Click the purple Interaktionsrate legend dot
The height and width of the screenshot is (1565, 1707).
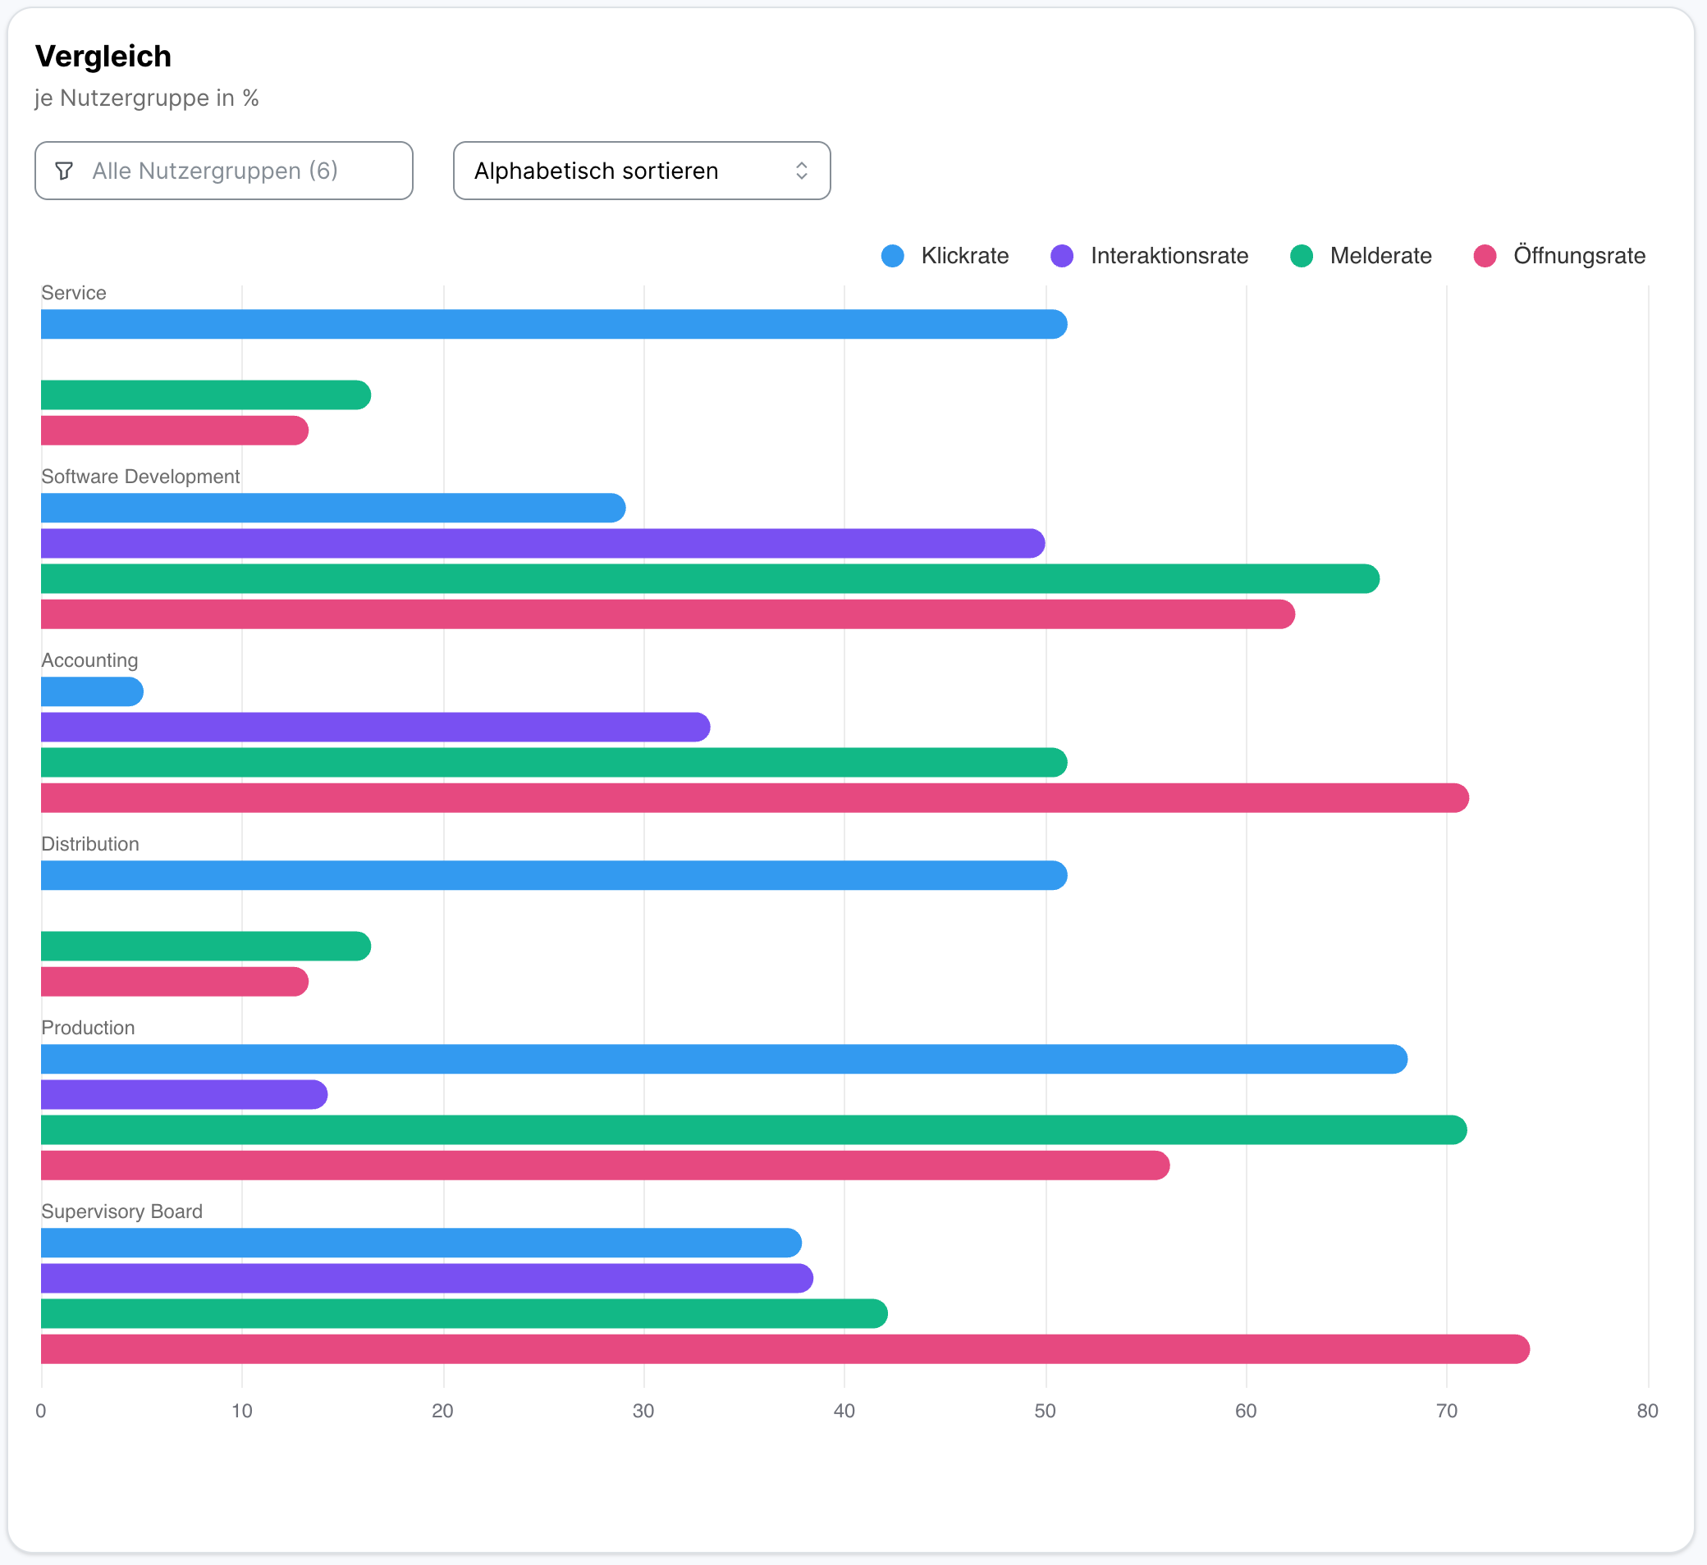coord(1061,256)
